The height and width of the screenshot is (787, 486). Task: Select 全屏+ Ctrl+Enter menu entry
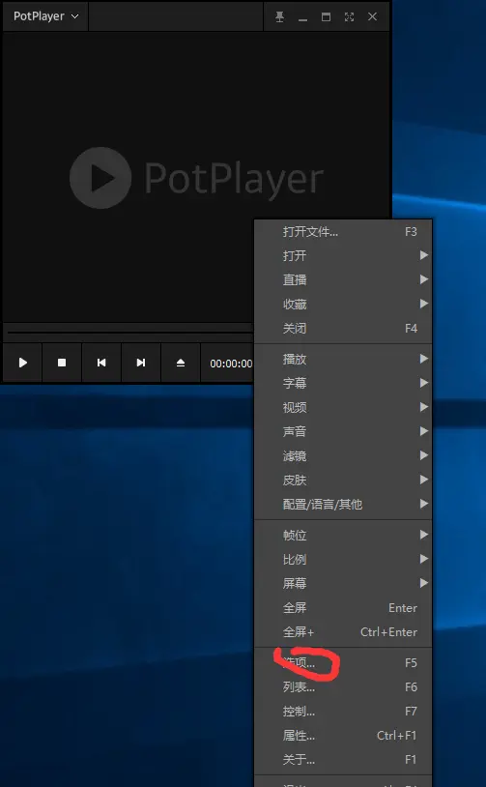point(343,632)
